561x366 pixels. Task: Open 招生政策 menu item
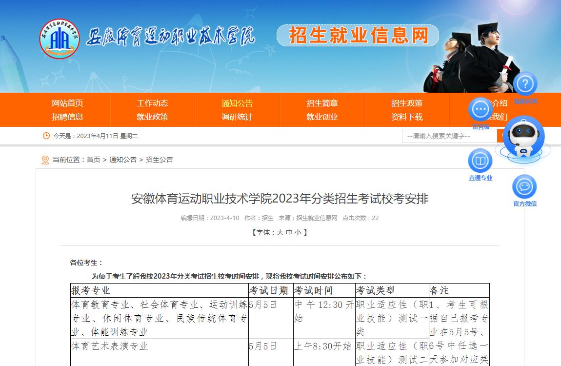click(x=407, y=103)
